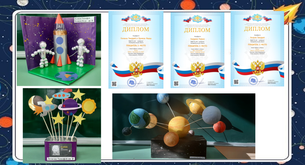Click the '12 апреля' card on the purple box

60,150
